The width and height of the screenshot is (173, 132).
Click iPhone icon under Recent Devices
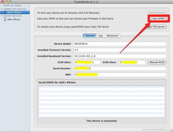pos(5,19)
